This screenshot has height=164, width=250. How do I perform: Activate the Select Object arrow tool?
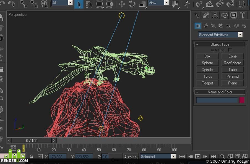click(79, 4)
